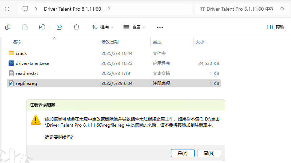Sort by the 名称 column header
This screenshot has width=291, height=163.
(17, 42)
